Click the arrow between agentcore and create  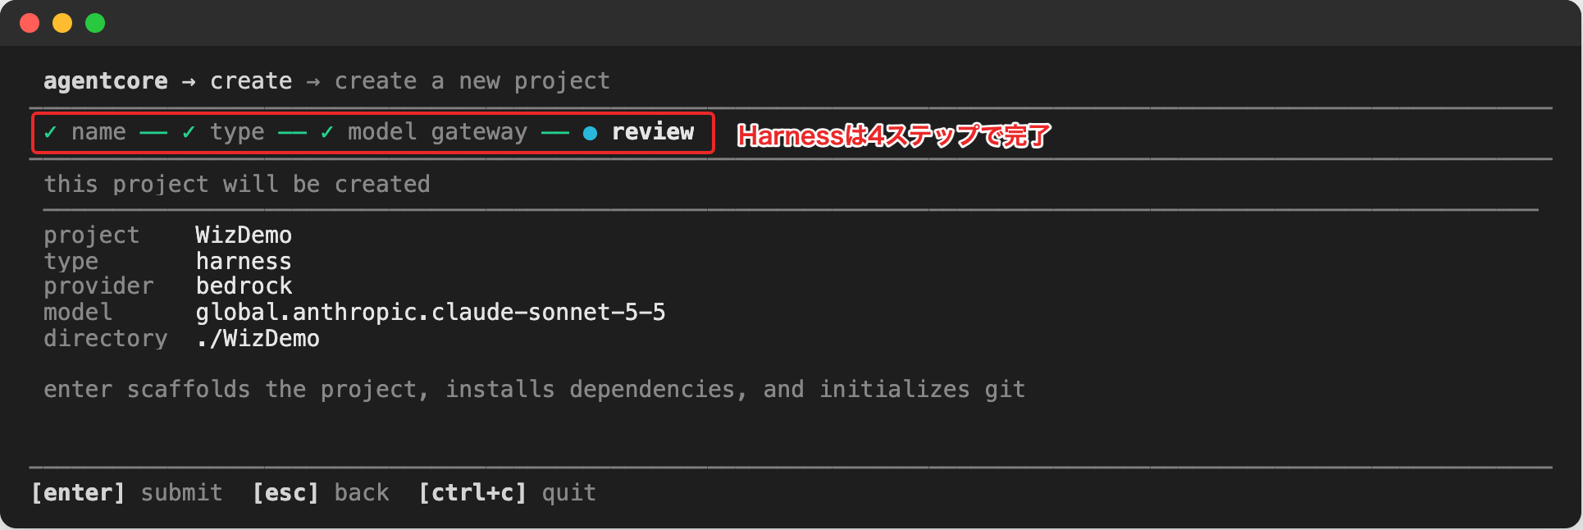pos(189,81)
